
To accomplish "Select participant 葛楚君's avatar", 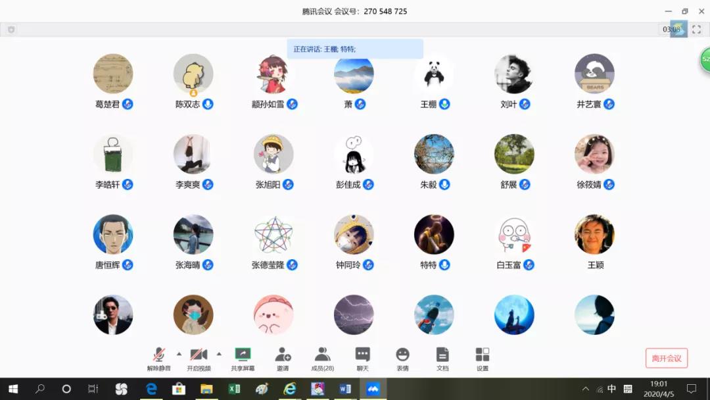I will tap(113, 74).
